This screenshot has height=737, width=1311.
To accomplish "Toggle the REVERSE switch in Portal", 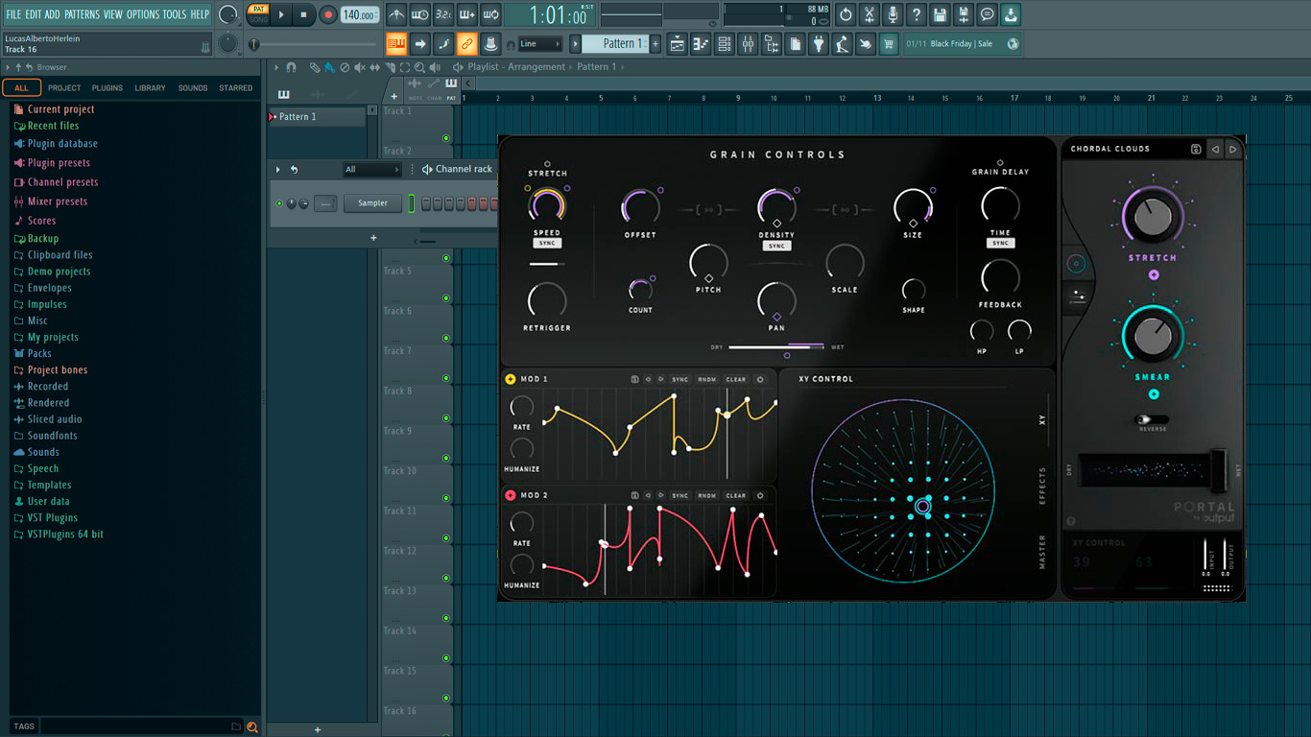I will [1151, 420].
